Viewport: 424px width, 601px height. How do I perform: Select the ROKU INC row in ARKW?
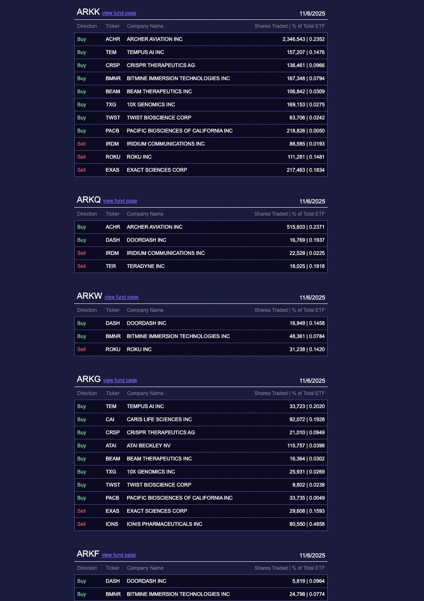click(x=200, y=349)
